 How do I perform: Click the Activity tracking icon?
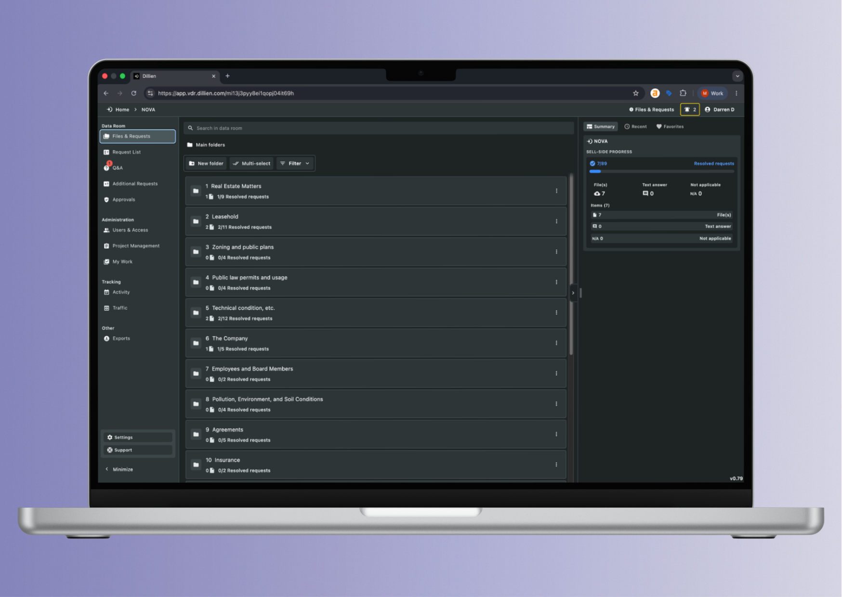click(106, 292)
